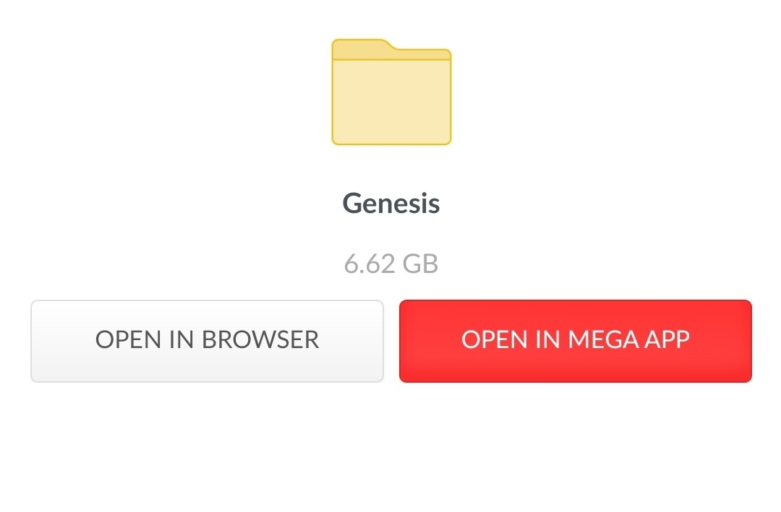Click the Genesis label under the folder
The width and height of the screenshot is (781, 512).
pos(391,203)
